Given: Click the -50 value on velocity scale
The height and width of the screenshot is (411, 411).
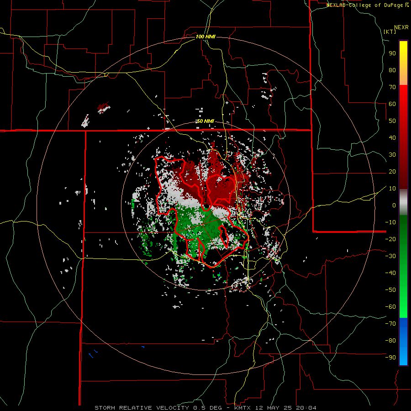Looking at the screenshot, I should 390,290.
